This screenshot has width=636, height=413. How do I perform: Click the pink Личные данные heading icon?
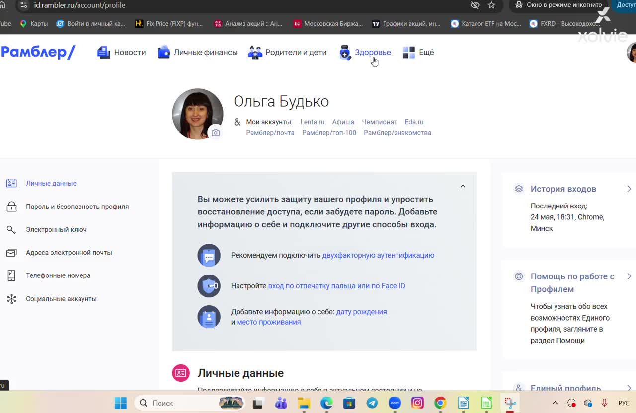pos(181,373)
